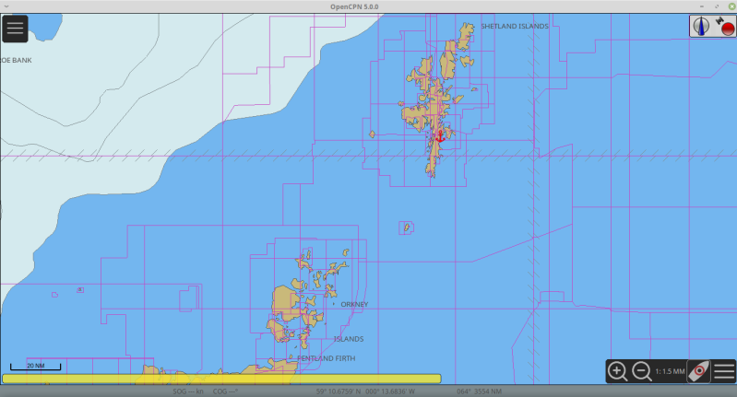Viewport: 737px width, 397px height.
Task: Open the canvas options menu at bottom-right
Action: click(x=724, y=371)
